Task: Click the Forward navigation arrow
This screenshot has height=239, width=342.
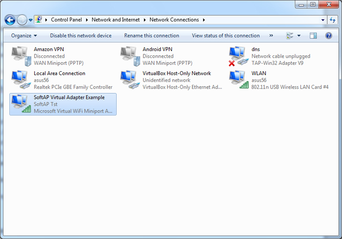Action: [x=22, y=20]
